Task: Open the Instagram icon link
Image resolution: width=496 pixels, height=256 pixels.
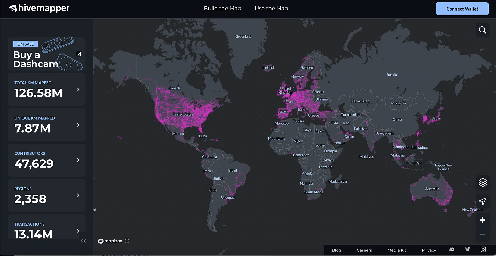Action: click(x=483, y=250)
